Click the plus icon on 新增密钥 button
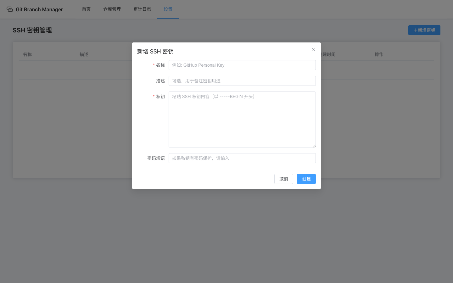The image size is (453, 283). pos(416,30)
